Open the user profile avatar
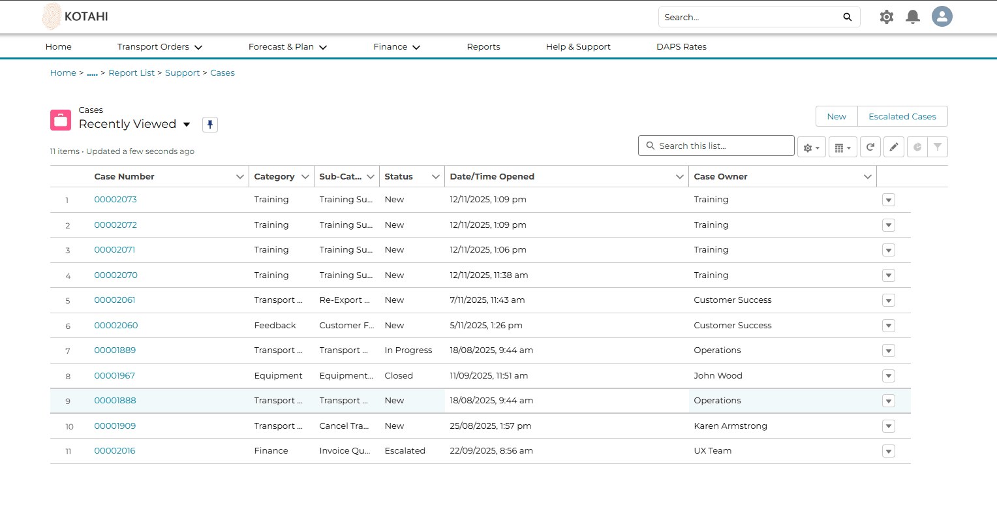Image resolution: width=997 pixels, height=528 pixels. pos(942,16)
